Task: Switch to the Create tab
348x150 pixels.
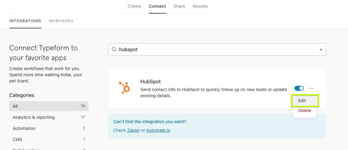Action: (134, 6)
